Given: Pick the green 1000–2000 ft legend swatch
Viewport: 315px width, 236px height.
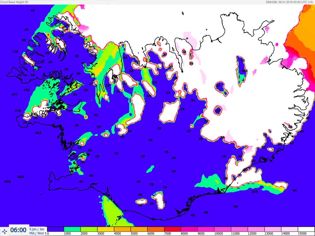Looking at the screenshot, I should (72, 229).
